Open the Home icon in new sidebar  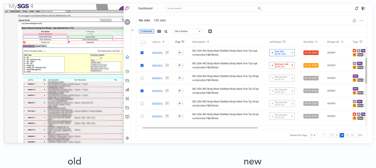pos(127,57)
